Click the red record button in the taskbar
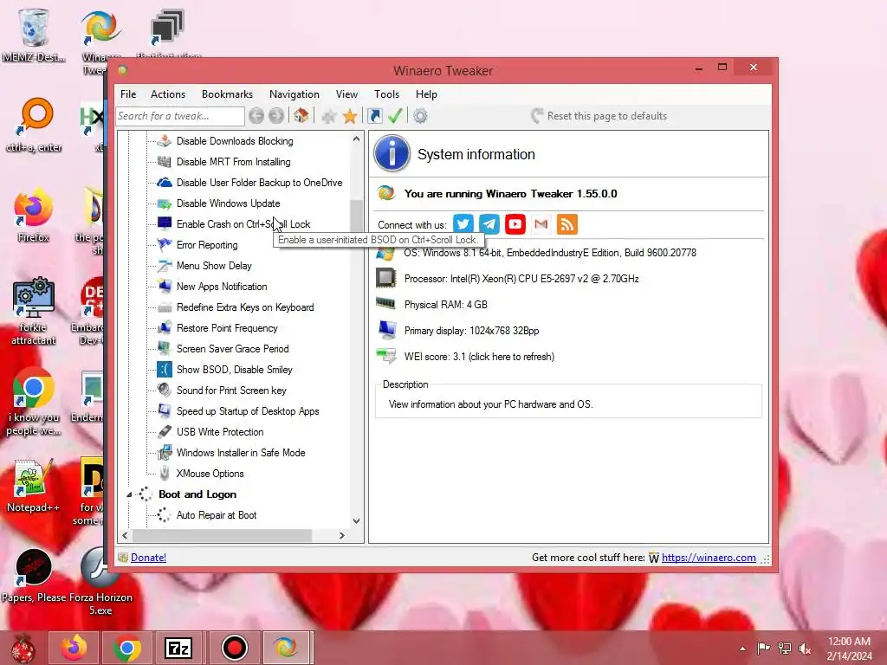Screen dimensions: 887x665 tap(234, 648)
